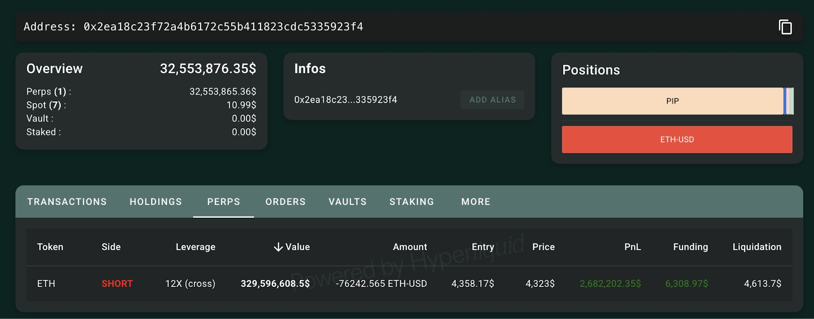This screenshot has width=814, height=319.
Task: Go to the ORDERS tab
Action: coord(285,202)
